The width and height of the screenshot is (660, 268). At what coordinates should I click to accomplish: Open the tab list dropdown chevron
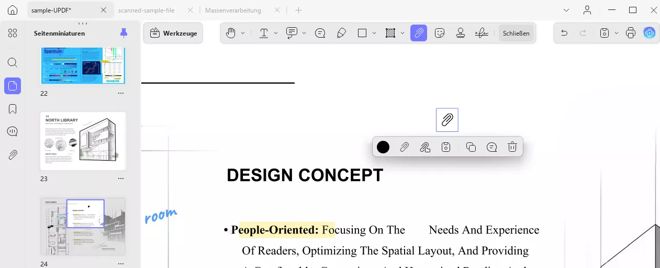click(x=566, y=10)
